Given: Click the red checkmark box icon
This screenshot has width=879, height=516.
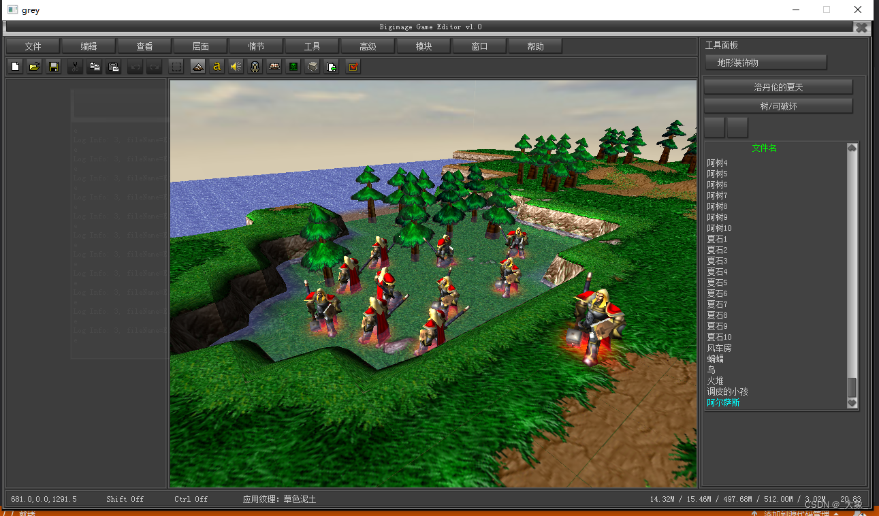Looking at the screenshot, I should tap(353, 67).
